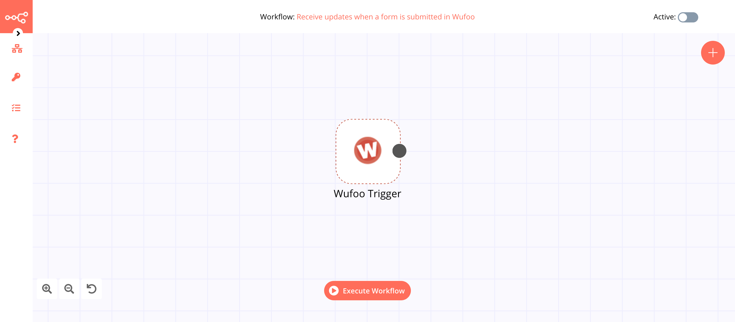Click the sidebar expand arrow
Viewport: 735px width, 322px height.
pos(18,33)
